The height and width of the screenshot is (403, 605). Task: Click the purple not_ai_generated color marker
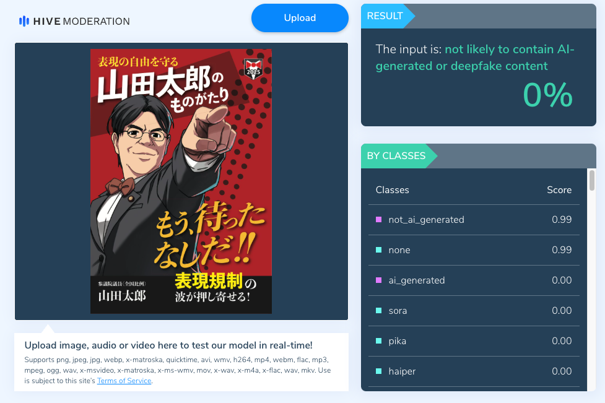click(x=378, y=219)
